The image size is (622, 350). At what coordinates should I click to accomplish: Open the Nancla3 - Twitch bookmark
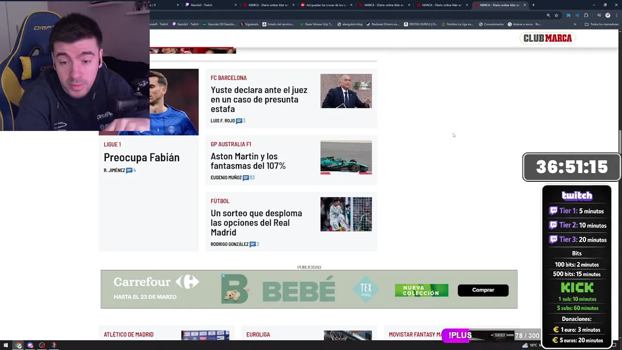tap(186, 24)
